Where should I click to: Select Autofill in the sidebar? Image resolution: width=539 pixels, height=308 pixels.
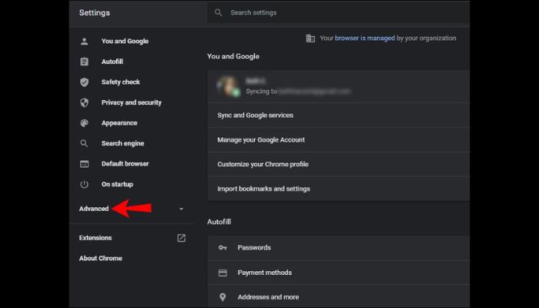[112, 62]
